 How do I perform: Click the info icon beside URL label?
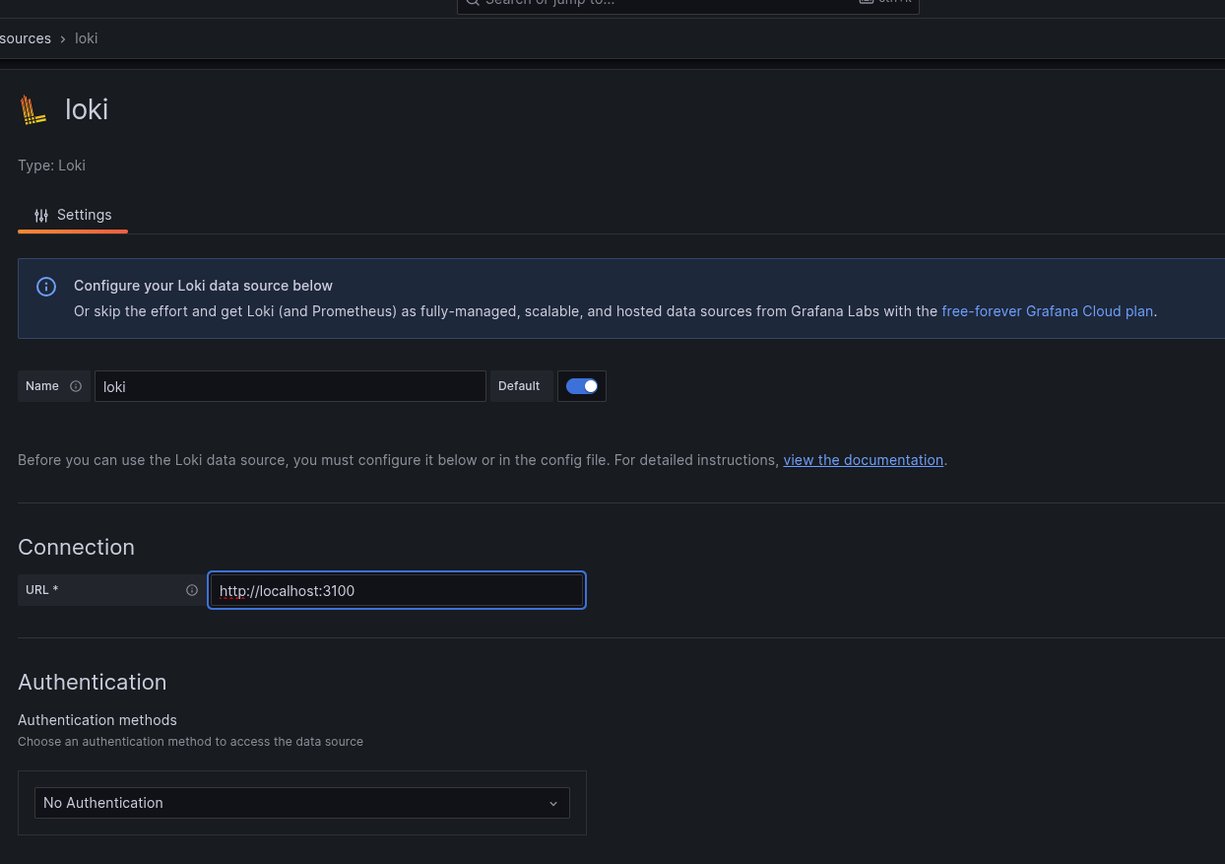[192, 590]
